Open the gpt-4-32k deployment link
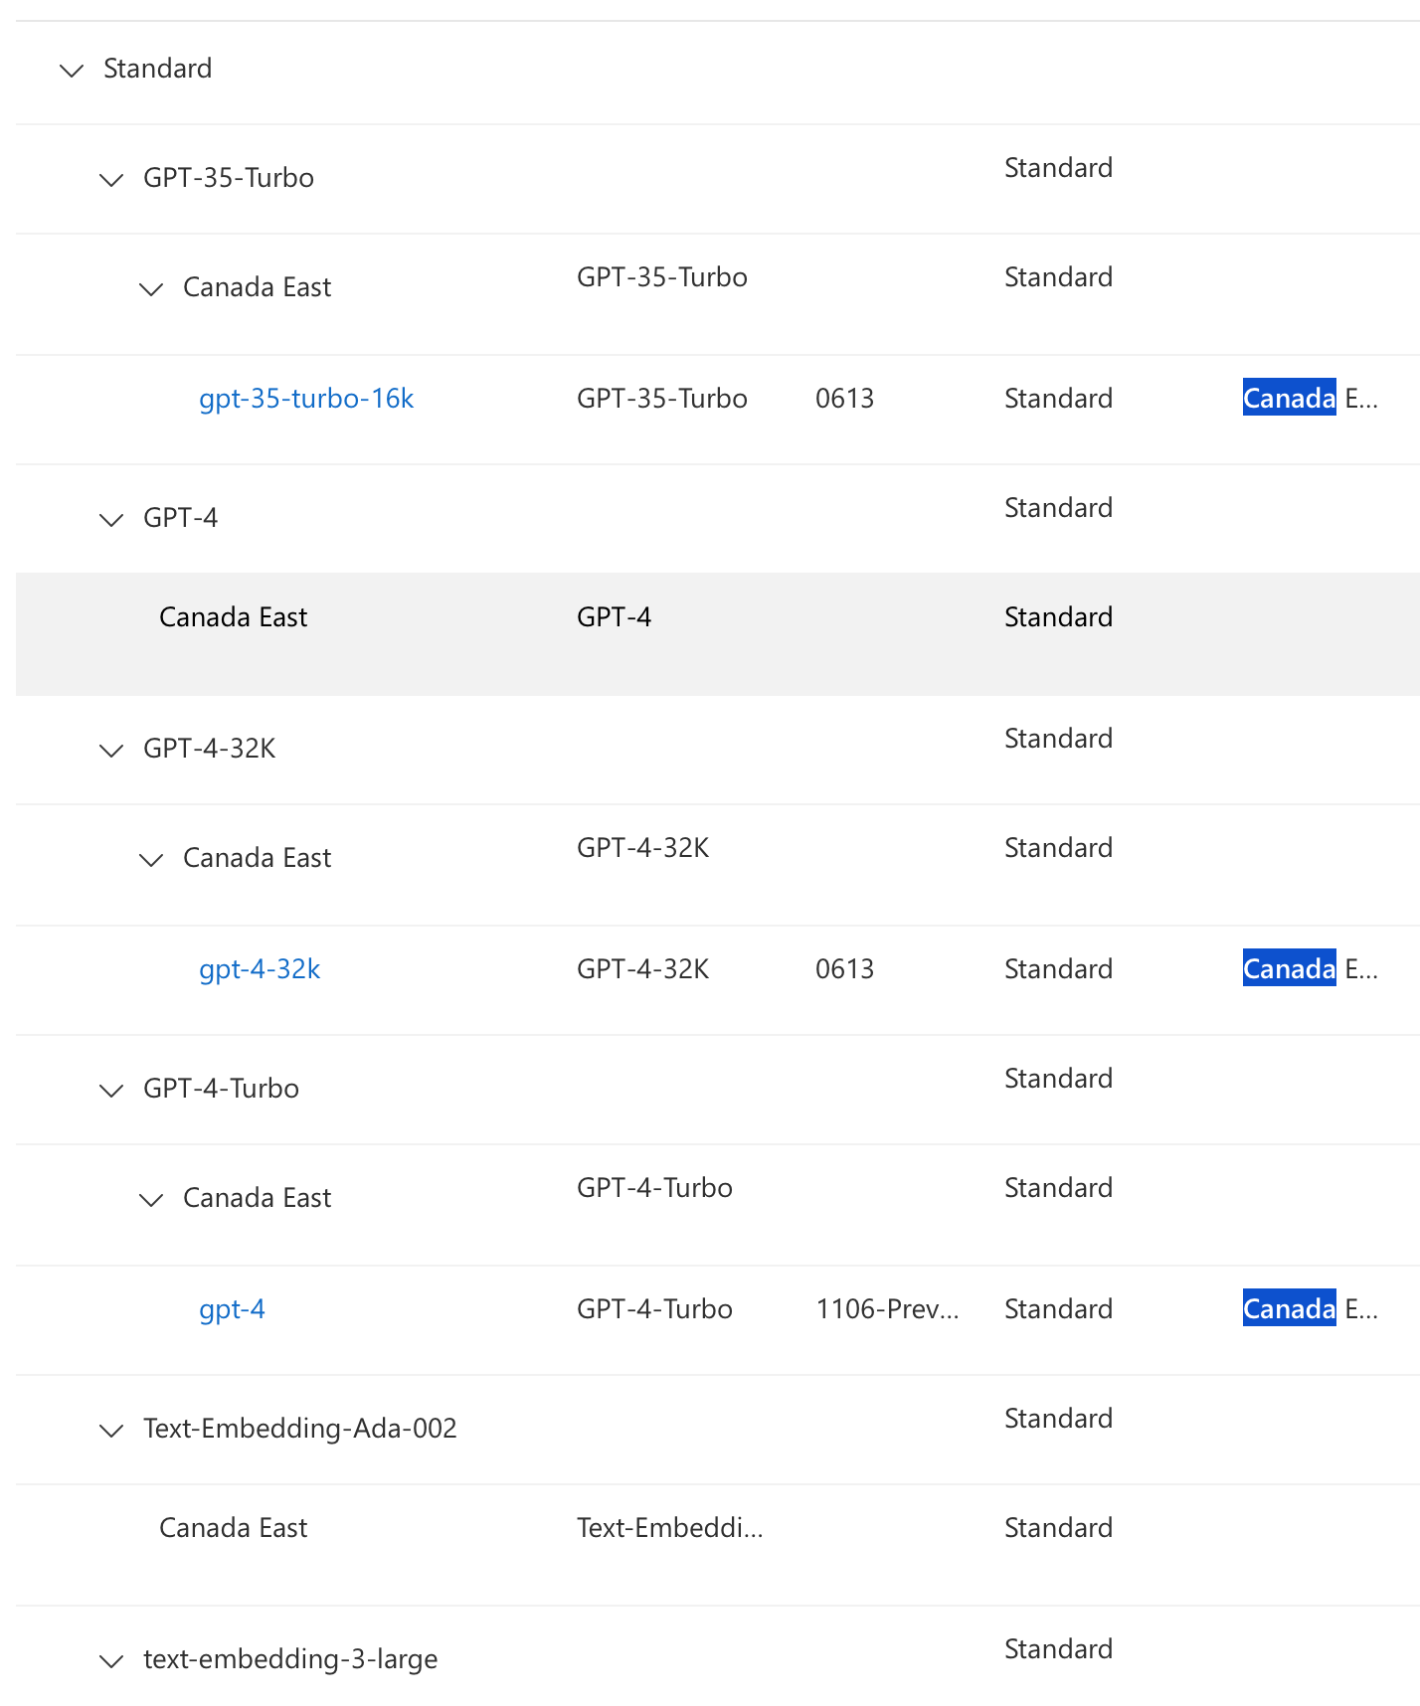This screenshot has height=1706, width=1420. point(260,969)
